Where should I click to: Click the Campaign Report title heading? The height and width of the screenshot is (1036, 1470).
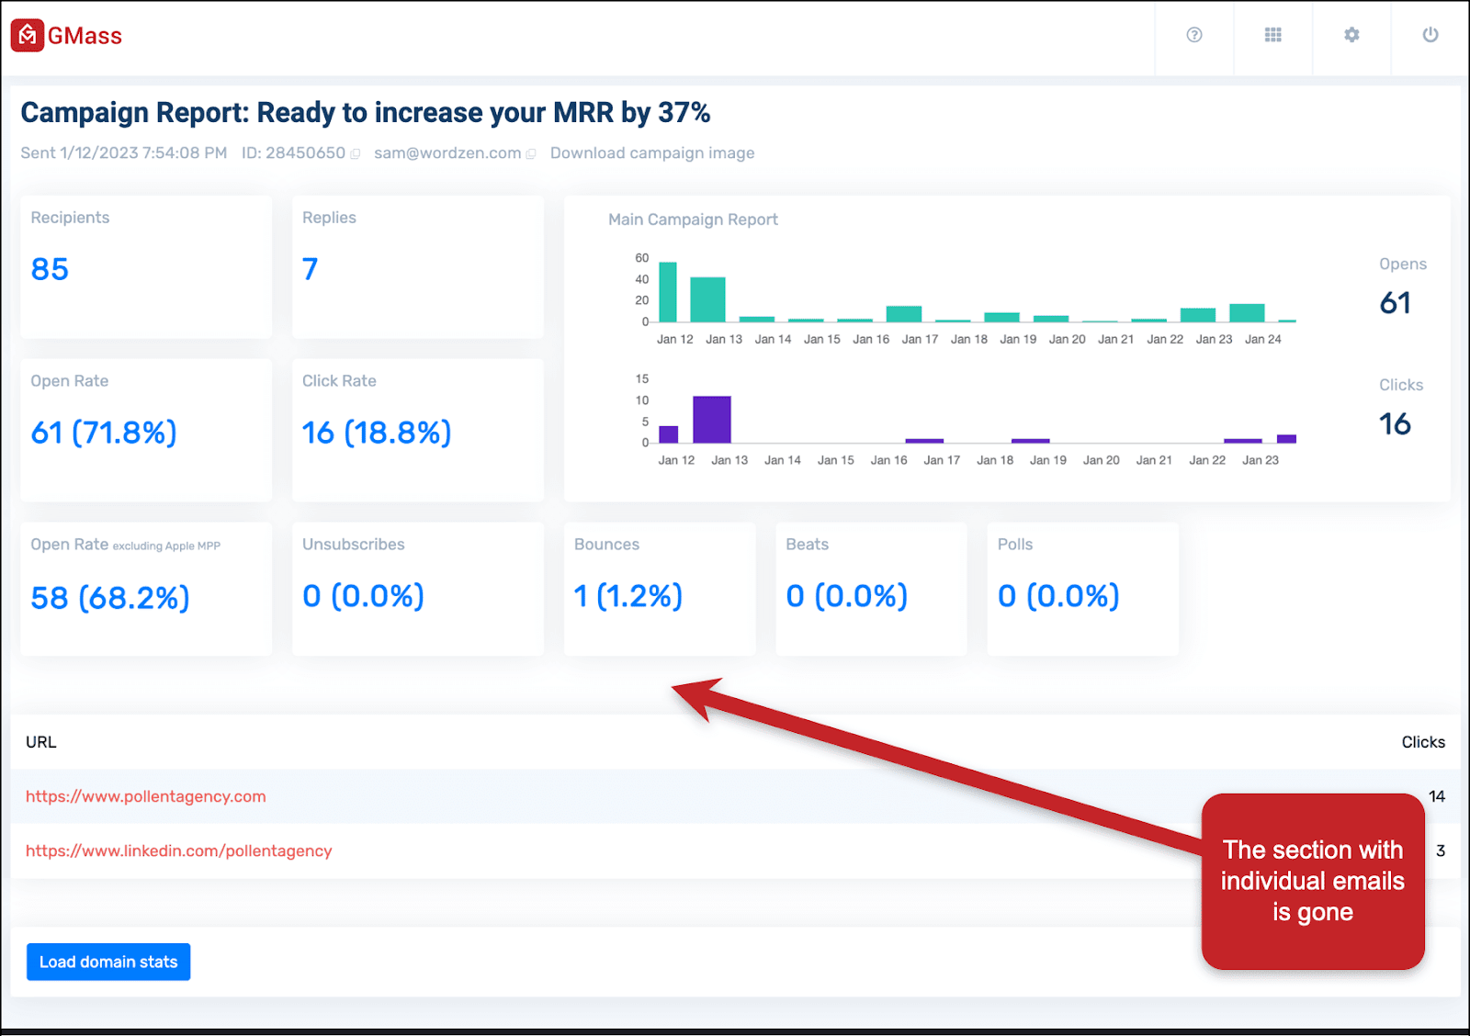point(366,112)
